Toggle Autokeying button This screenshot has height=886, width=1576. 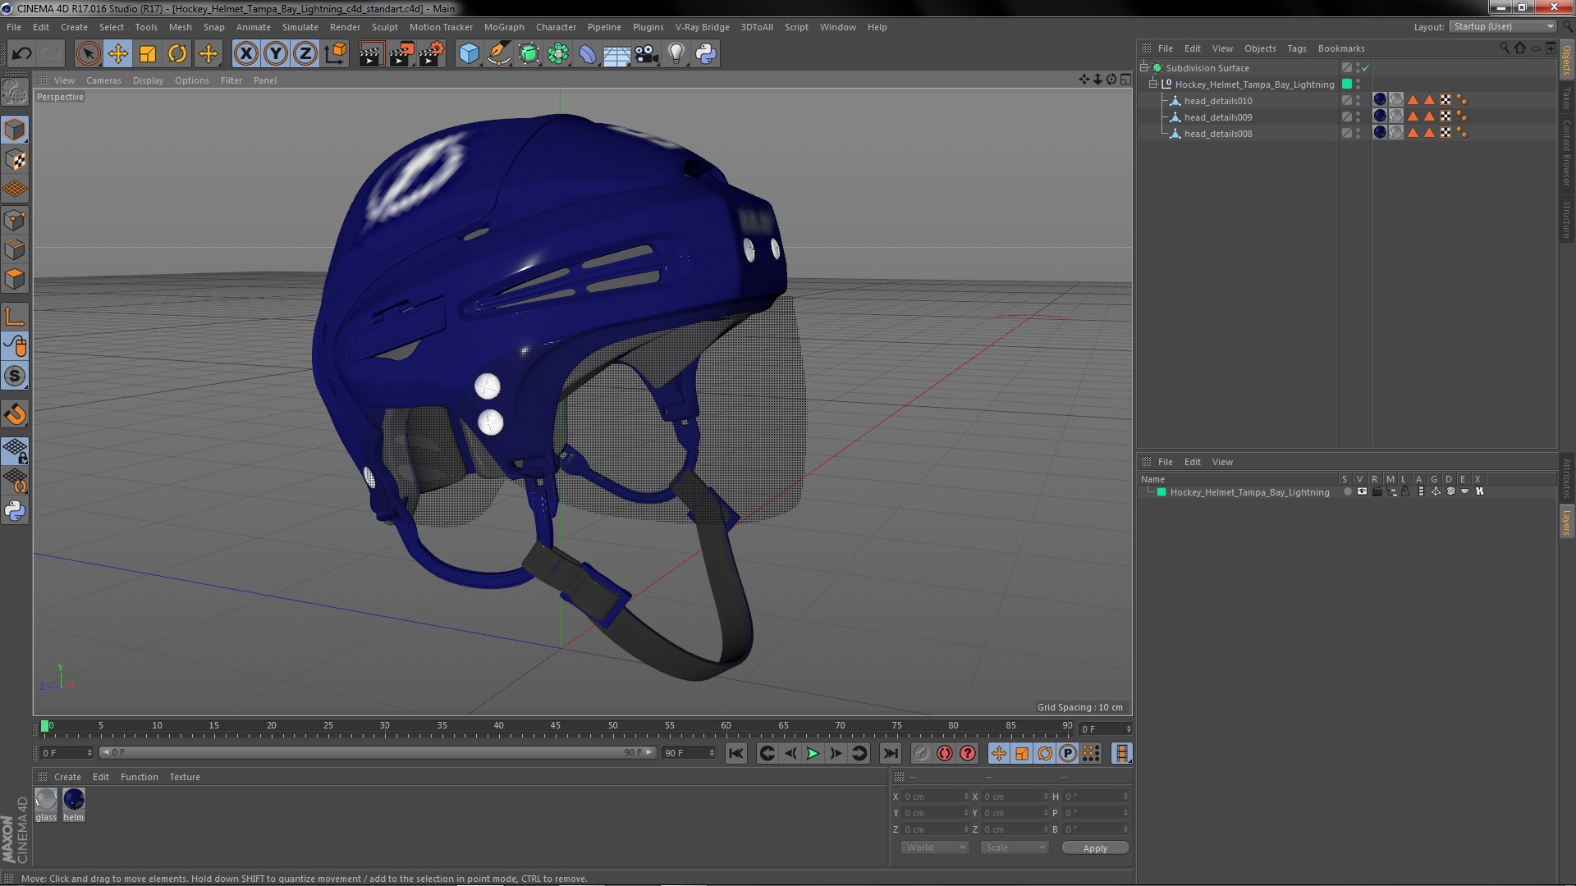point(945,753)
